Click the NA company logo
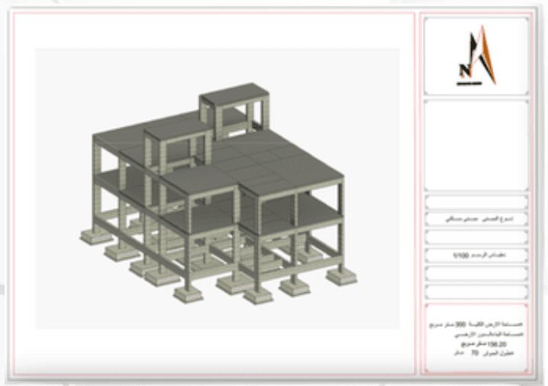The image size is (548, 386). tap(477, 56)
